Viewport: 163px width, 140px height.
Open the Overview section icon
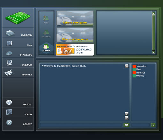(10, 33)
